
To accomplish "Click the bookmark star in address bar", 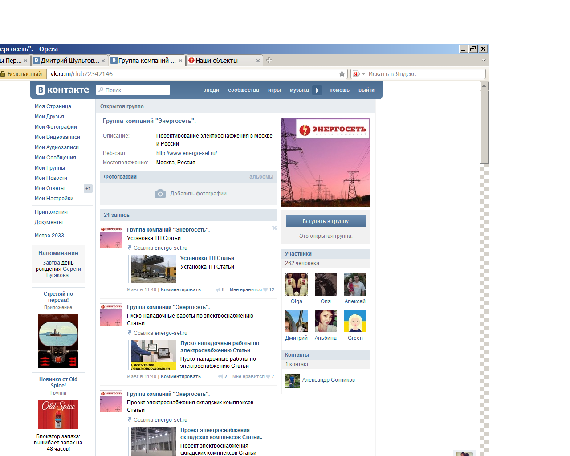I will (342, 74).
